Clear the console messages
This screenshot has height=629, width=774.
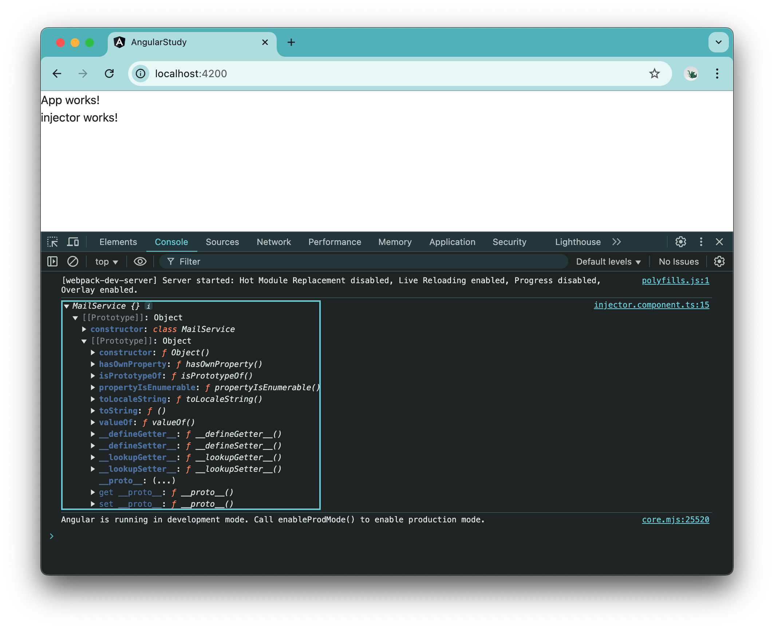point(73,261)
